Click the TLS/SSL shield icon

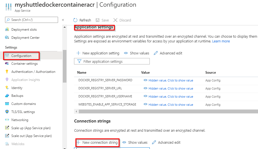tap(7, 112)
